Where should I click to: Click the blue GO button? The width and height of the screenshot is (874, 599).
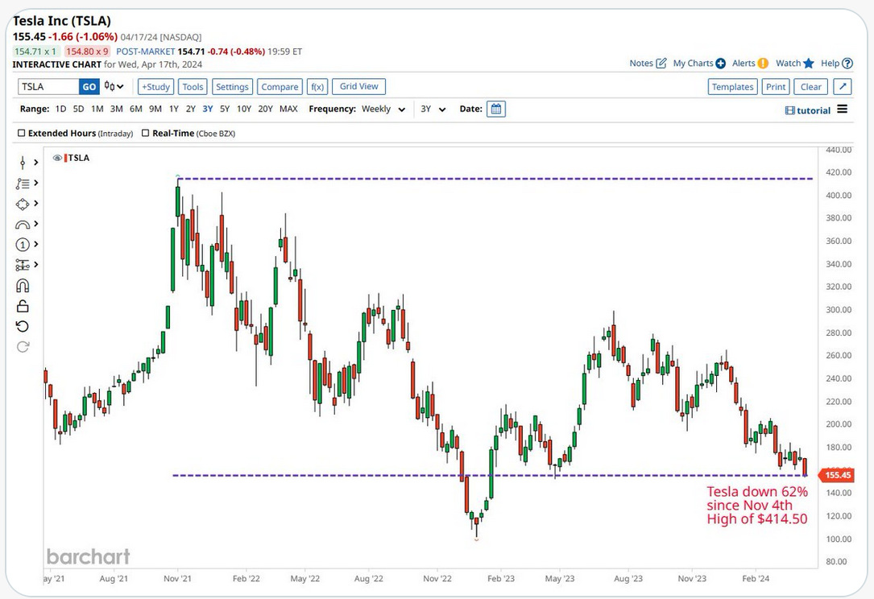pos(89,86)
